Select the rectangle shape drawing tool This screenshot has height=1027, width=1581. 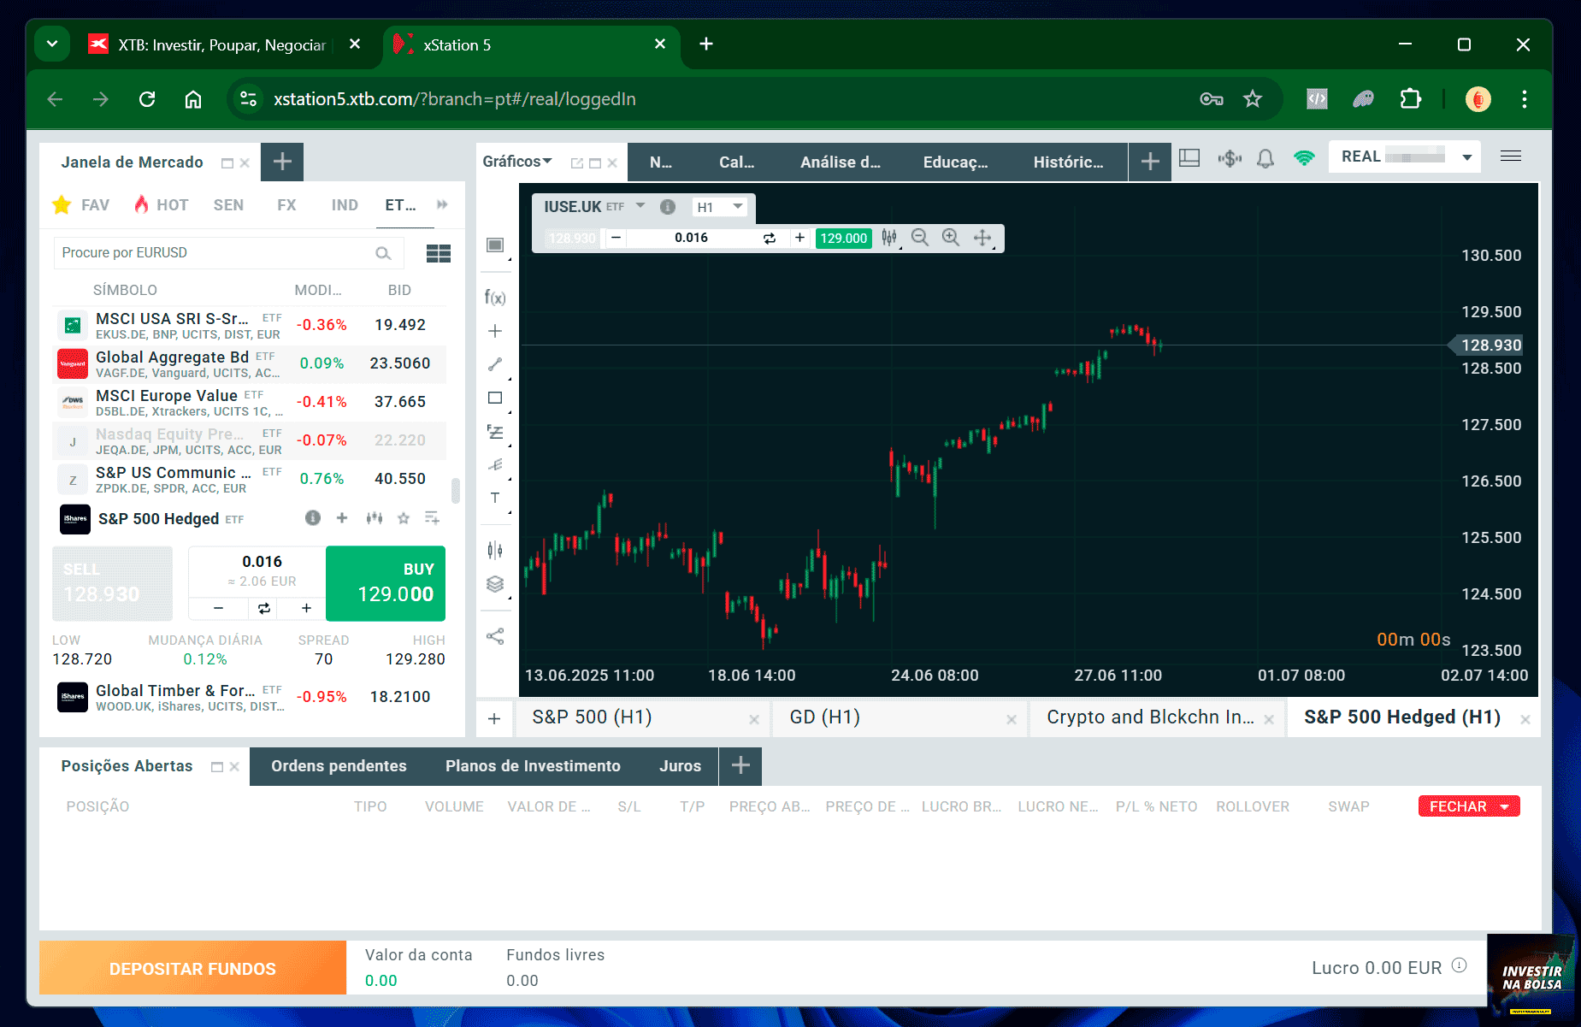[495, 398]
